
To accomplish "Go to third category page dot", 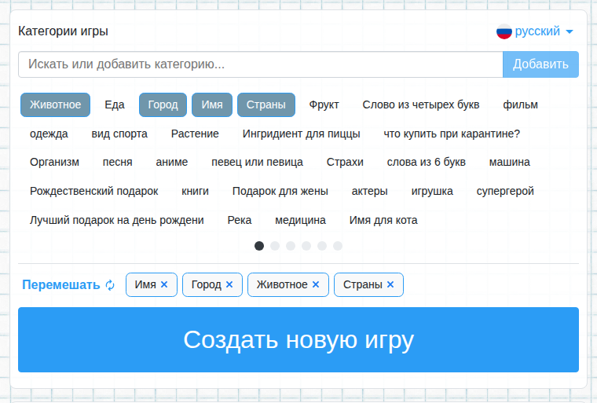I will [291, 246].
